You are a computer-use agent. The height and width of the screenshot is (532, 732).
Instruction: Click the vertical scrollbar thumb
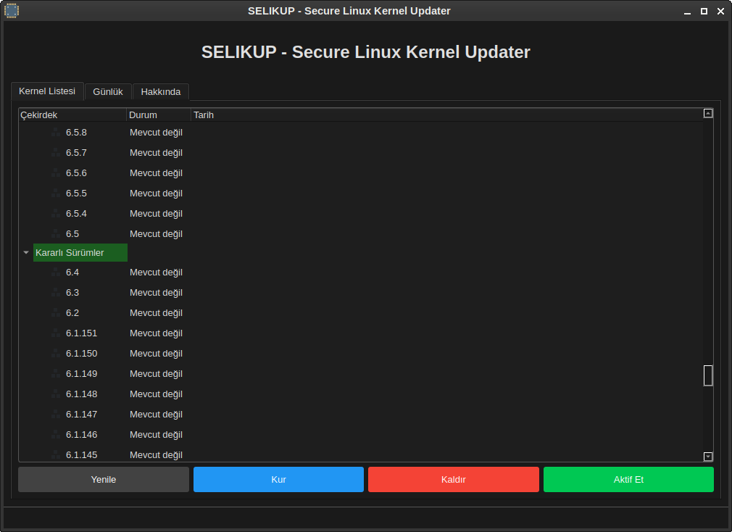(x=708, y=375)
